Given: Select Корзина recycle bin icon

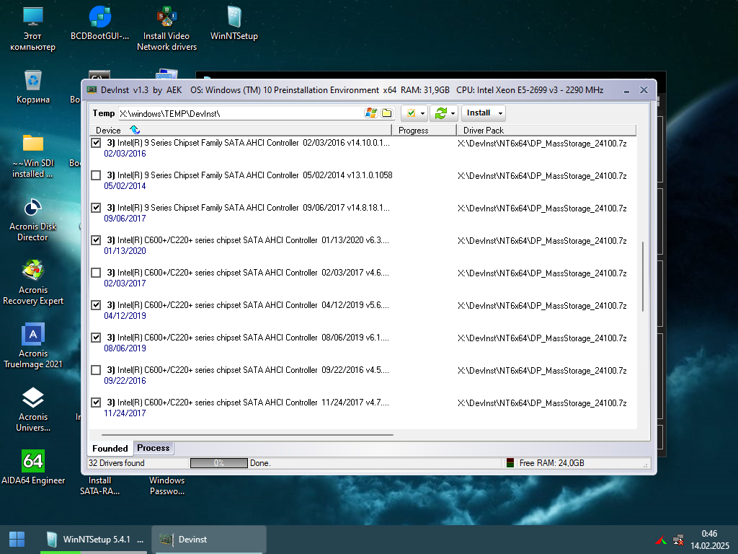Looking at the screenshot, I should [x=33, y=87].
